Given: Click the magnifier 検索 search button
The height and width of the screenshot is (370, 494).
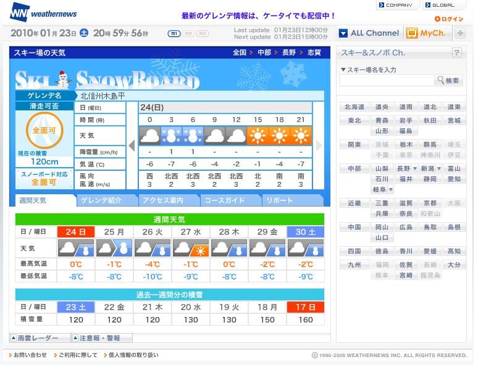Looking at the screenshot, I should (448, 81).
